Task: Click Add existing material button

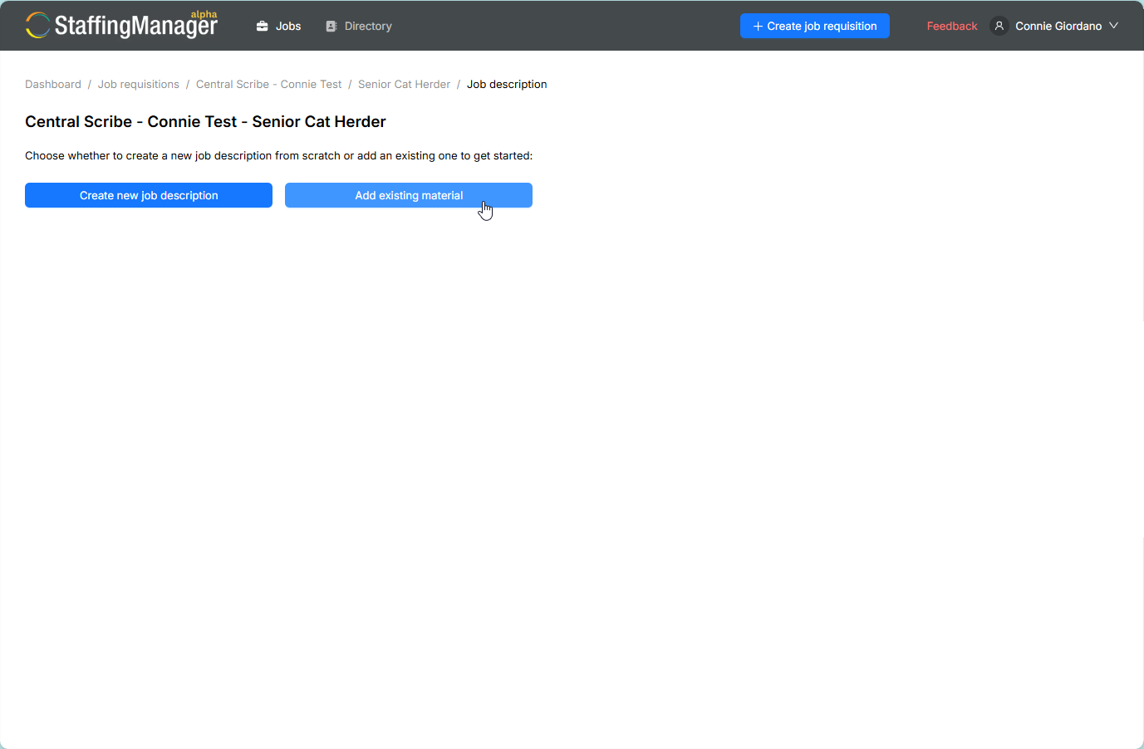Action: point(409,195)
